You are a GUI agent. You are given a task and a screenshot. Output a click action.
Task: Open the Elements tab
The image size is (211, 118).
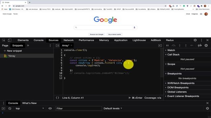pos(23,40)
